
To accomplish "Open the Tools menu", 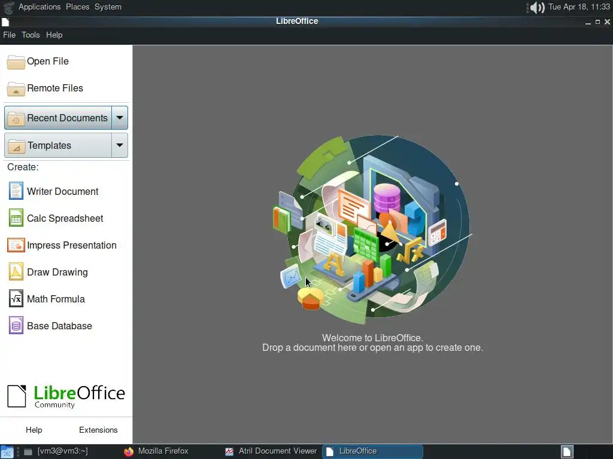I will [31, 35].
